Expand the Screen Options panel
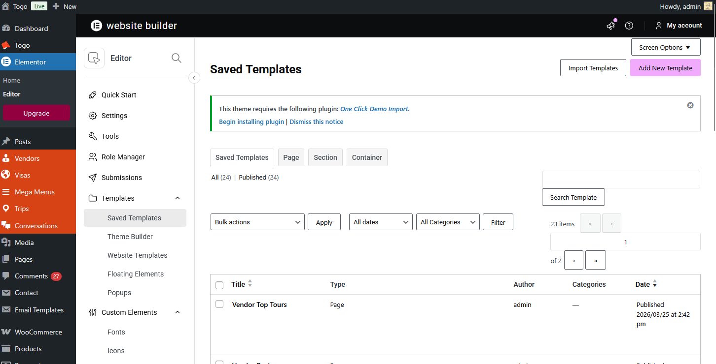 665,48
